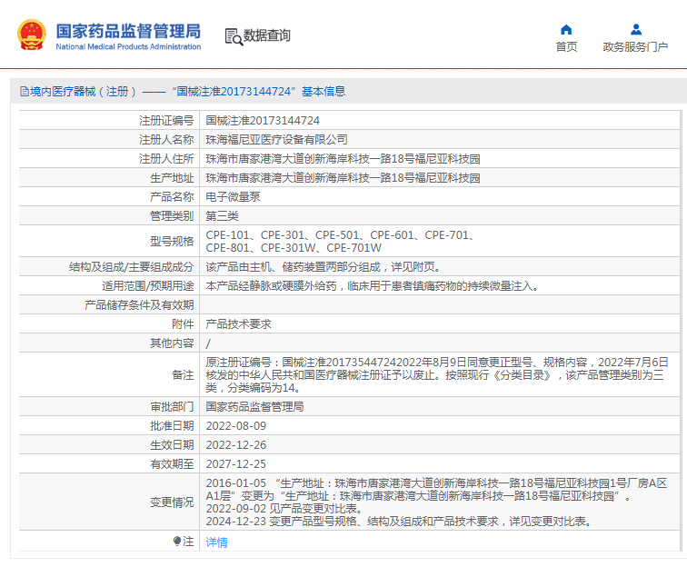Click the national emblem logo
Screen dimensions: 687x567
point(32,35)
